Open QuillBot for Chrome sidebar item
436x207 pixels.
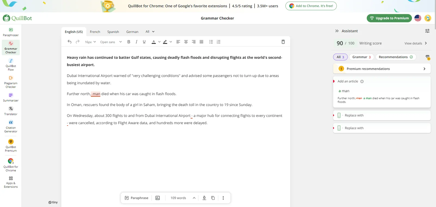pyautogui.click(x=11, y=165)
